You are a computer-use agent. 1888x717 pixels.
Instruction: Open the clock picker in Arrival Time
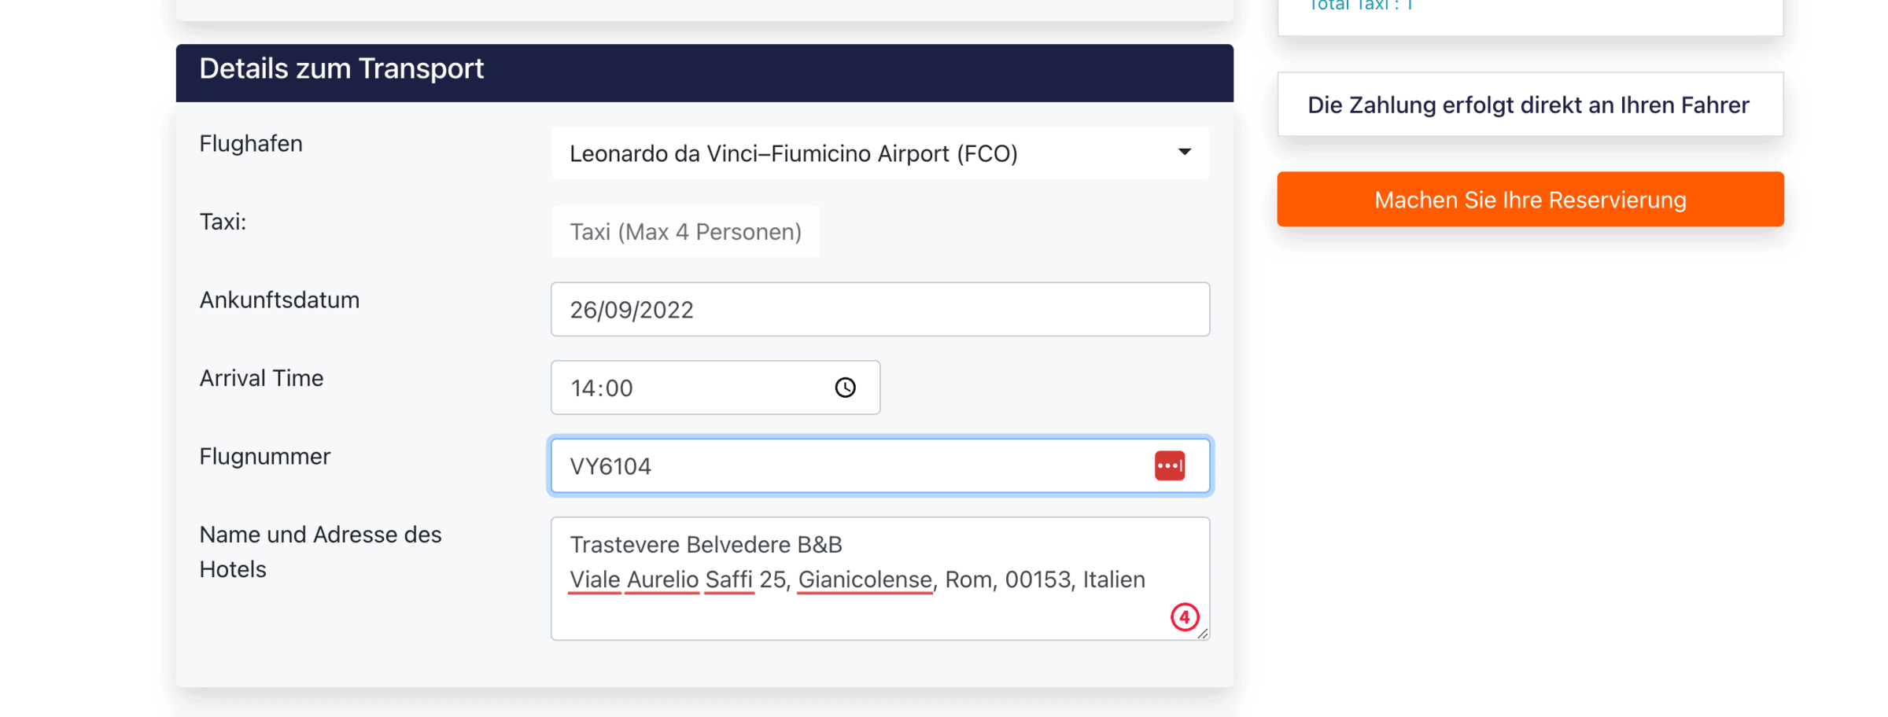845,388
